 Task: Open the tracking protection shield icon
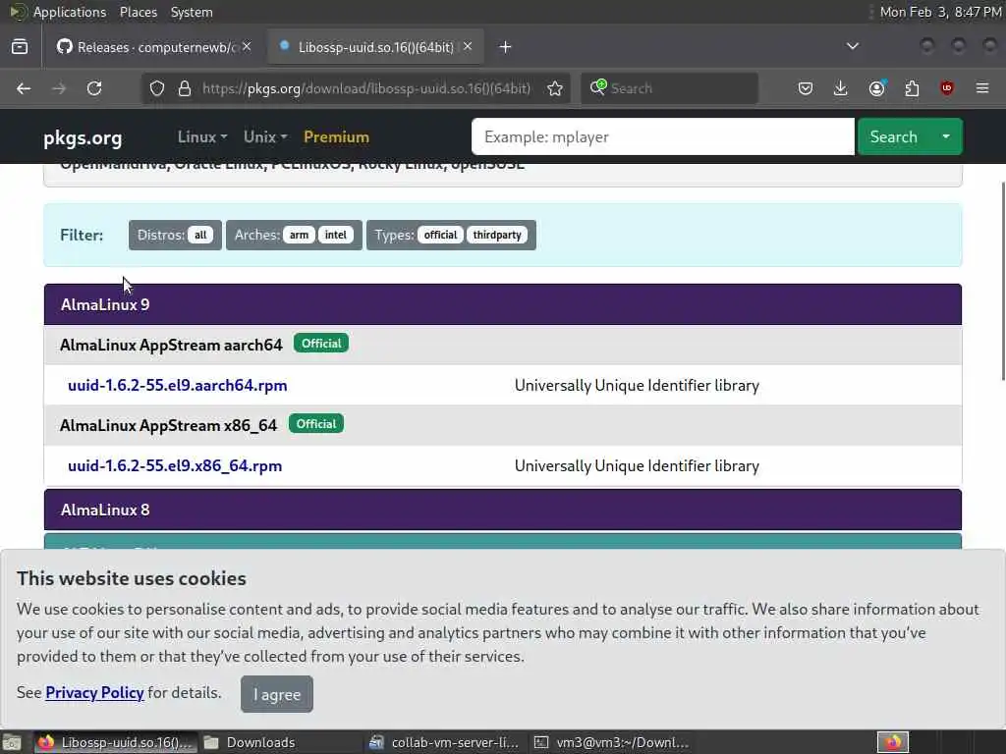pyautogui.click(x=157, y=88)
